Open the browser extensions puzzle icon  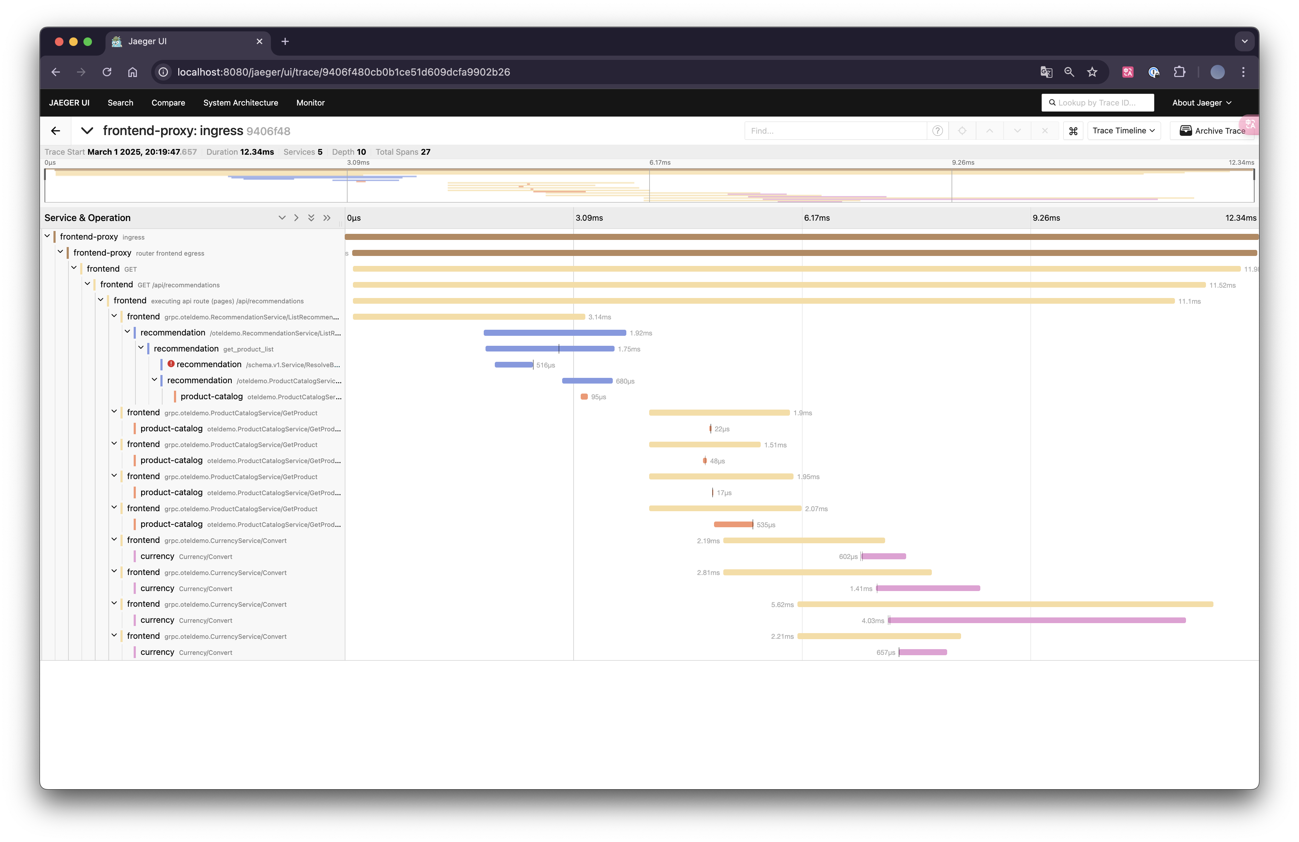pos(1180,72)
